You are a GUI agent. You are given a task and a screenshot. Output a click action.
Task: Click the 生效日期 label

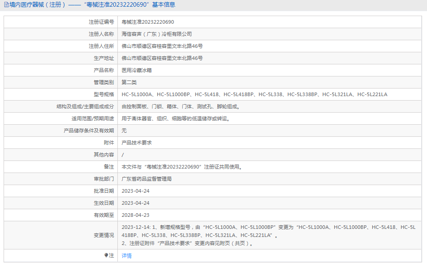point(104,203)
